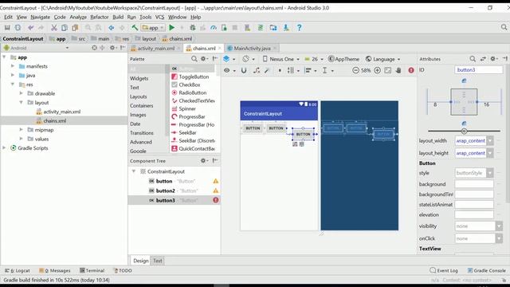The width and height of the screenshot is (510, 287).
Task: Click the Sync Project with Gradle icon
Action: tap(261, 28)
